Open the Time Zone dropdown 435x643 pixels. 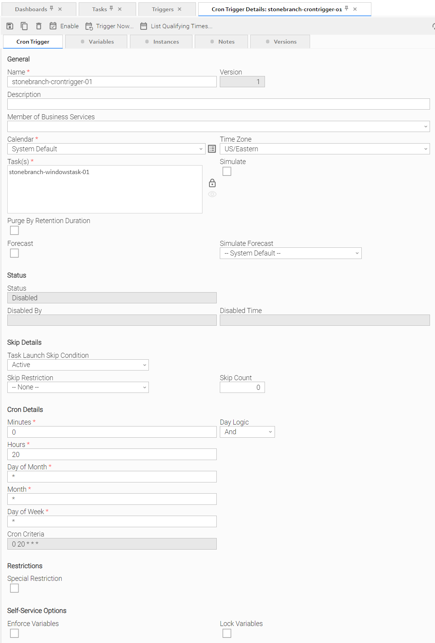325,149
